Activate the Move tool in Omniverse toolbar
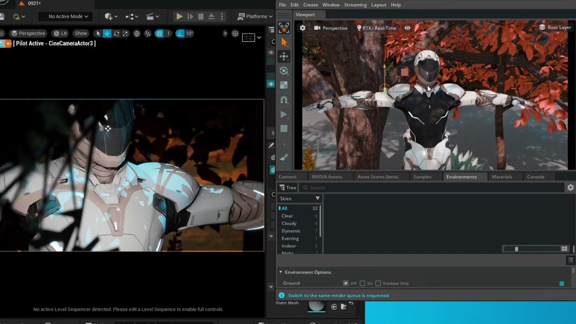The image size is (576, 324). point(284,56)
